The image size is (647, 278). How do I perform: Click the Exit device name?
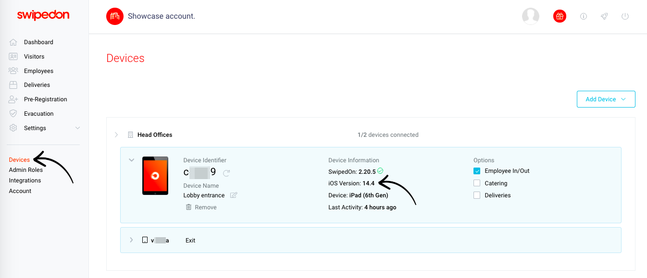point(190,241)
